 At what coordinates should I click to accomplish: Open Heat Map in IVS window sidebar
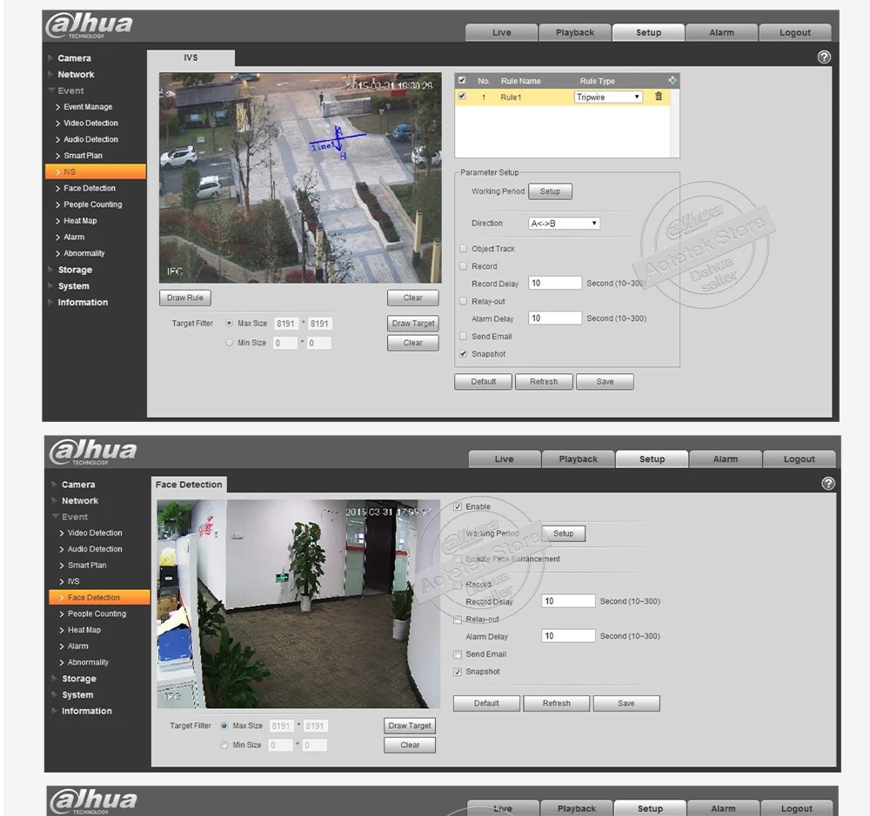coord(80,221)
